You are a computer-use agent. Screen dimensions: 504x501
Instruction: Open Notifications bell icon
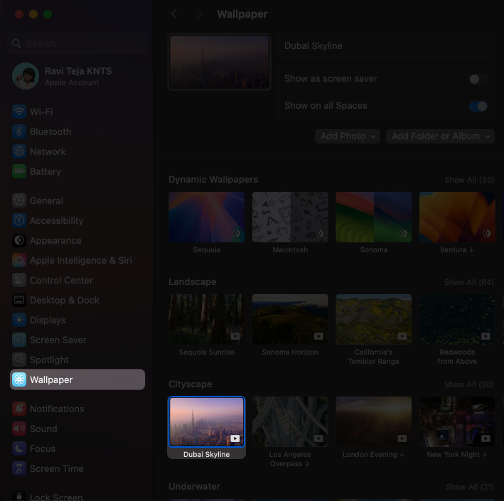coord(19,409)
